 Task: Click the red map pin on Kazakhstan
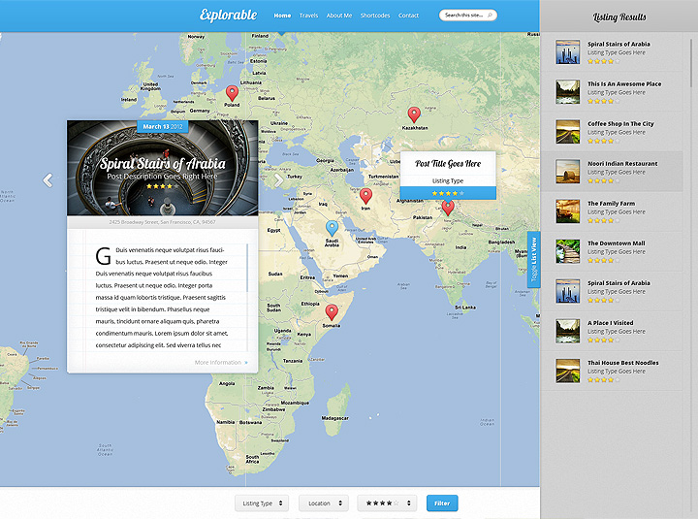[x=414, y=114]
